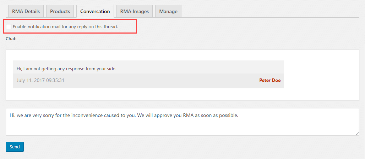Click the Send button
The width and height of the screenshot is (365, 159).
pyautogui.click(x=15, y=147)
